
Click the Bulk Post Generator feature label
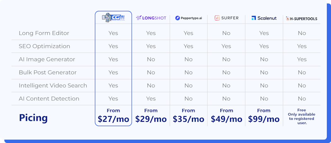[48, 72]
